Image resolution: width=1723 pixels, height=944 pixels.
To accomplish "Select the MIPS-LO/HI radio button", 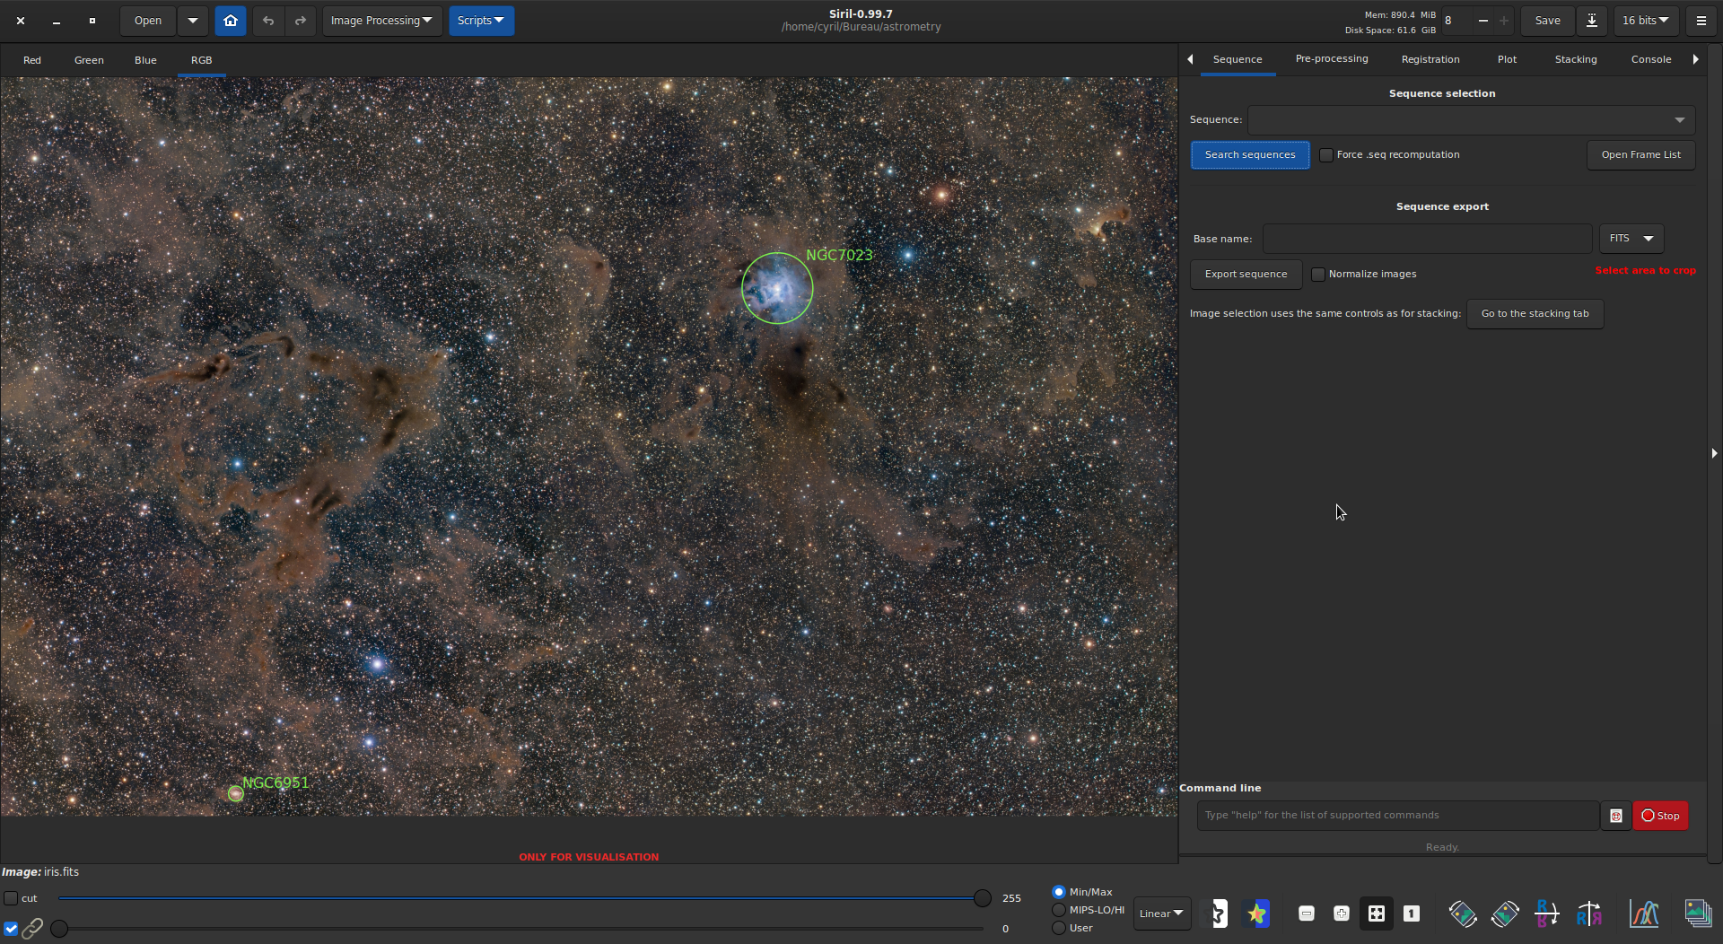I will point(1059,910).
